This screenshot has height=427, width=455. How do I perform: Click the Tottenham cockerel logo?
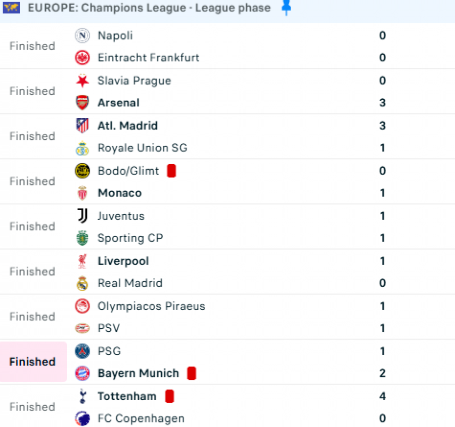point(82,396)
